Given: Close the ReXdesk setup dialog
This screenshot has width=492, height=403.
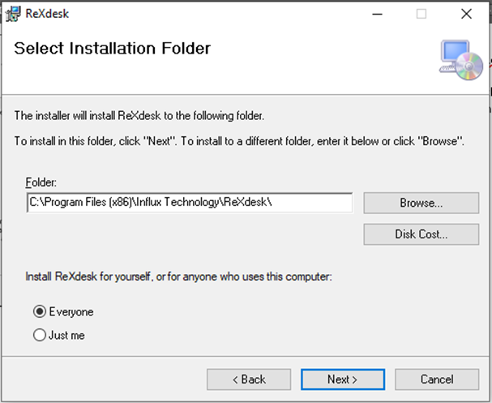Looking at the screenshot, I should (x=466, y=14).
